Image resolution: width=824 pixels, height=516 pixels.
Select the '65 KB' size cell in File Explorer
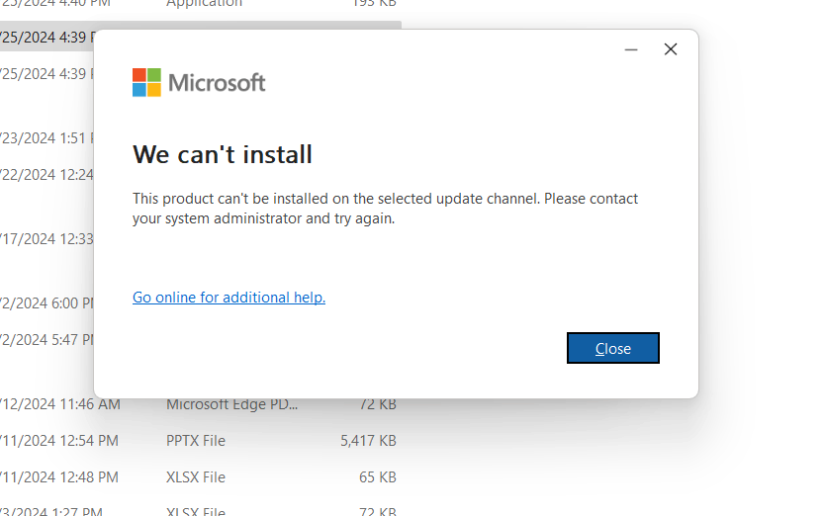click(377, 477)
